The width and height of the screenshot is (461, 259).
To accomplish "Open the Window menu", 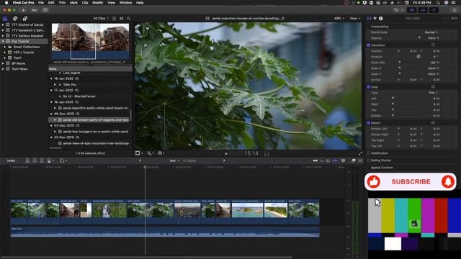I will pyautogui.click(x=125, y=3).
